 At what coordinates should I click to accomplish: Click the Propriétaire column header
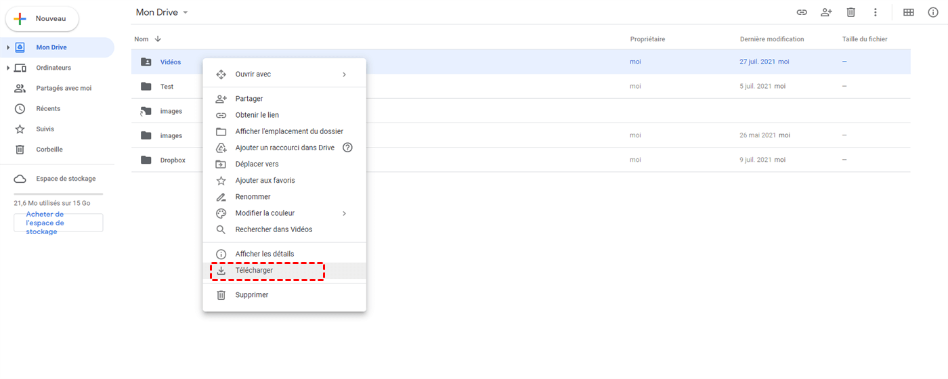coord(647,39)
